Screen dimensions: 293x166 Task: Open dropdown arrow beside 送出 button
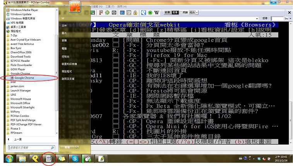click(x=197, y=13)
